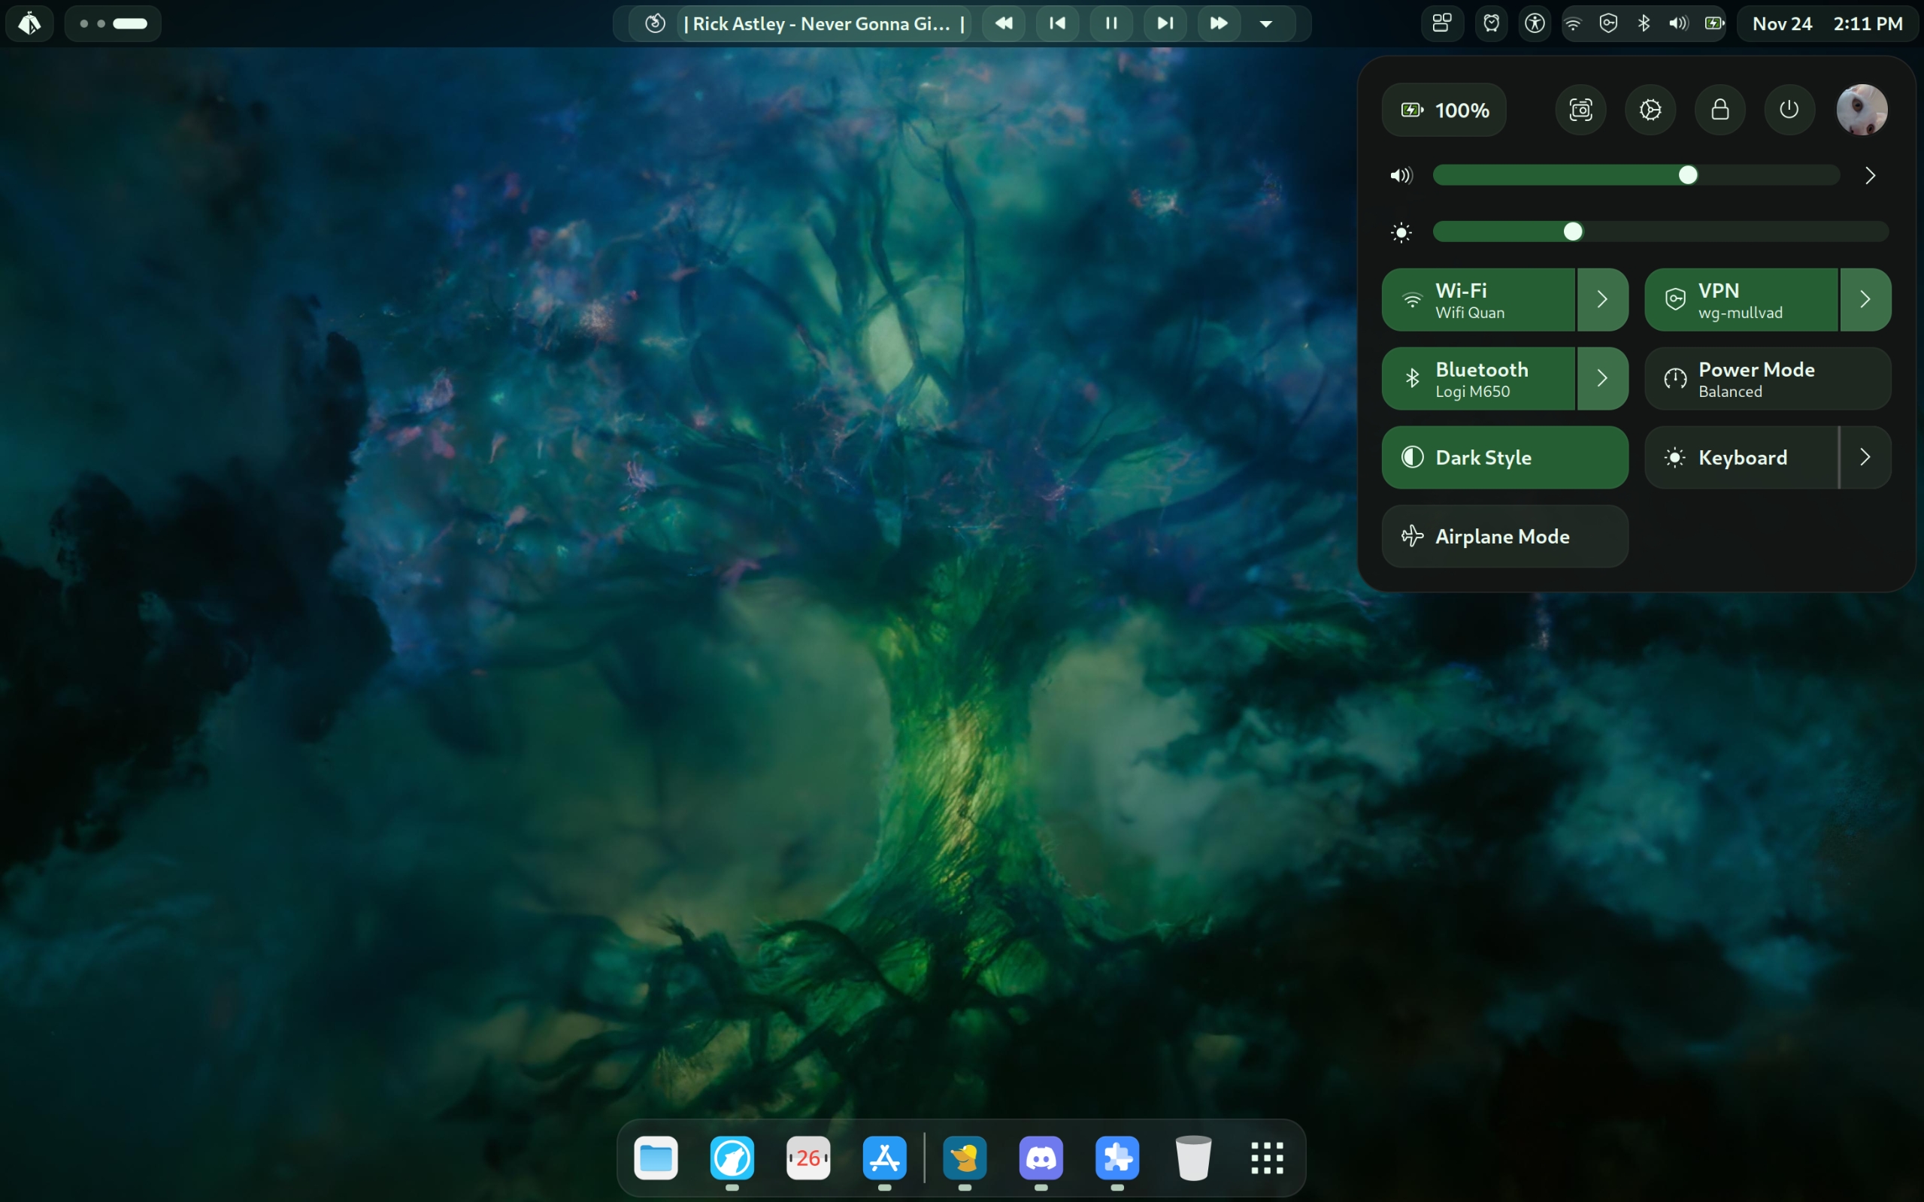Toggle Dark Style off
1924x1202 pixels.
pos(1504,457)
